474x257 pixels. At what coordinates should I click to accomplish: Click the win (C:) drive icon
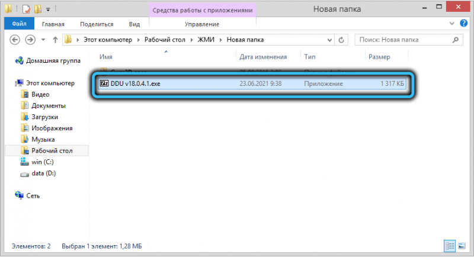pos(24,162)
